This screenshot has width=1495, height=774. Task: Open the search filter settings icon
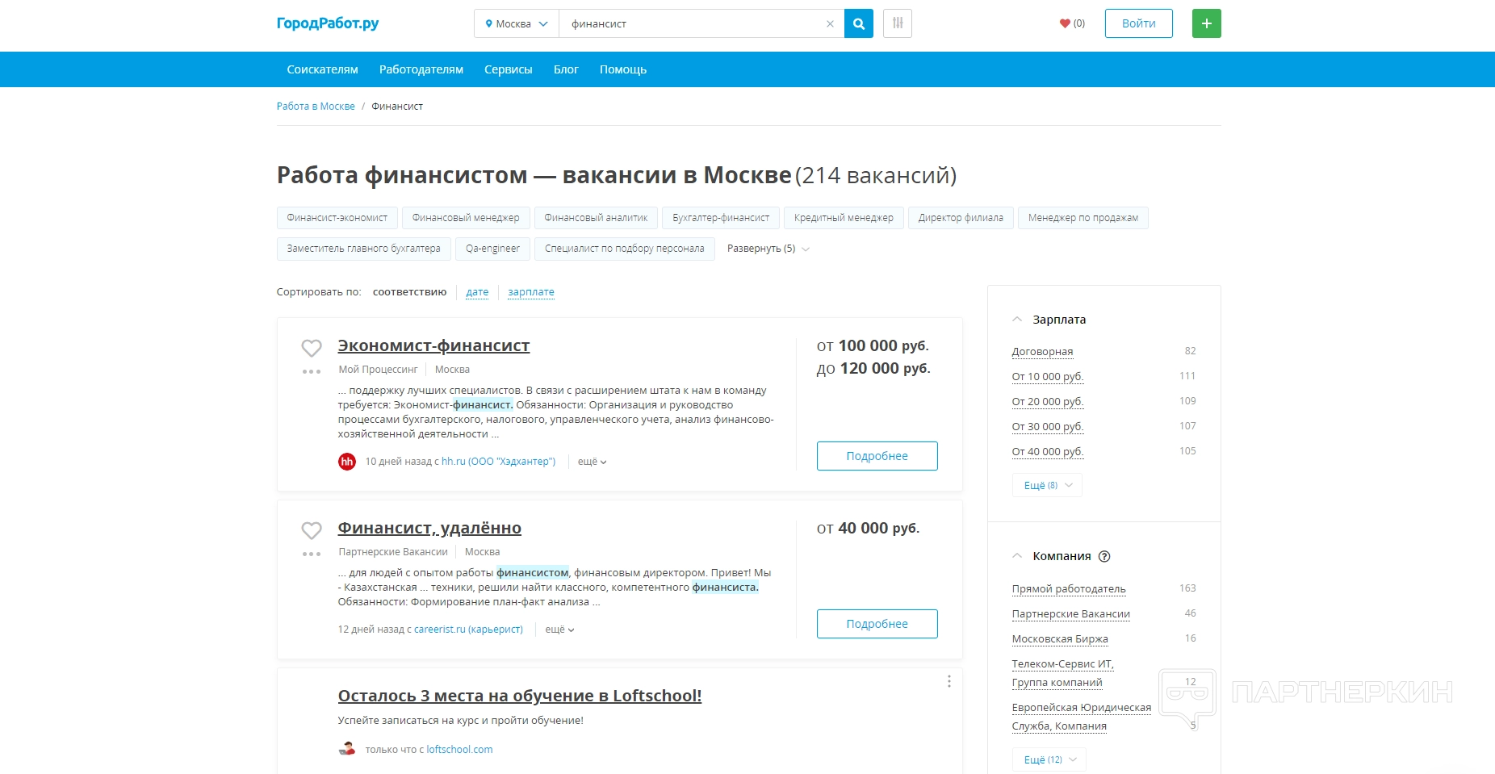tap(898, 24)
